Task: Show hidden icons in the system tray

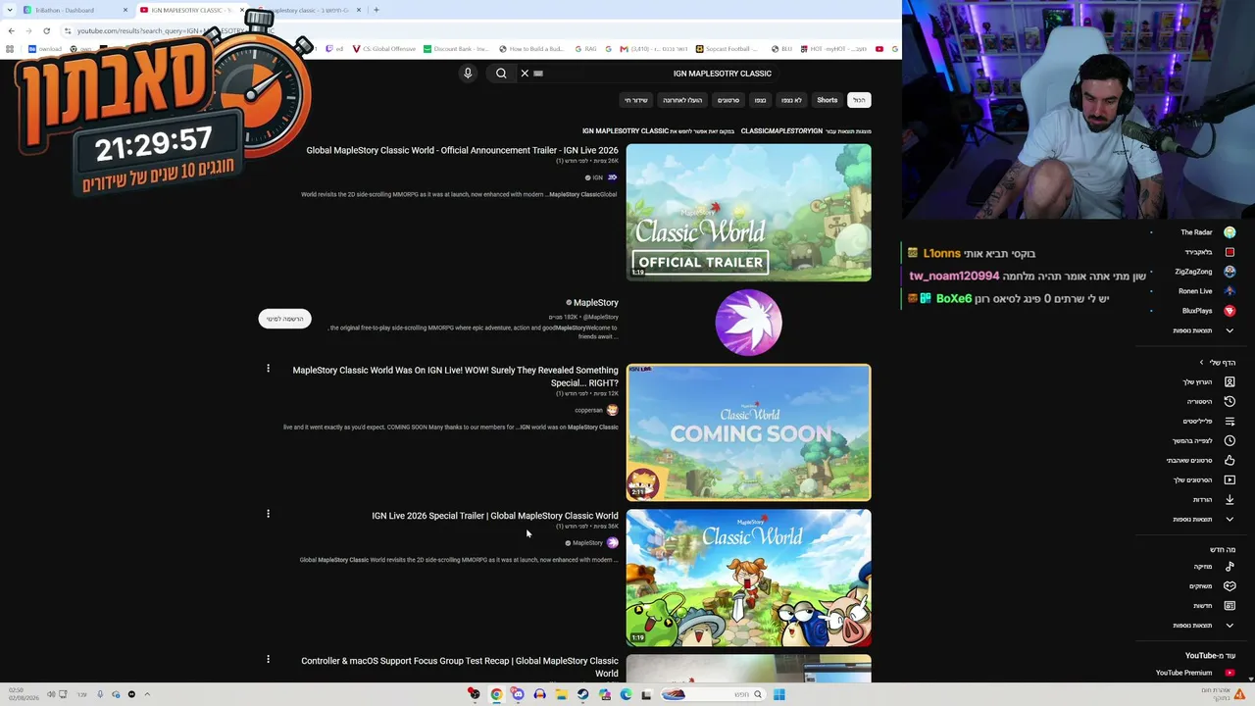Action: pyautogui.click(x=147, y=694)
